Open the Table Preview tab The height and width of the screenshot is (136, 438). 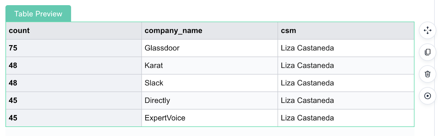point(38,14)
